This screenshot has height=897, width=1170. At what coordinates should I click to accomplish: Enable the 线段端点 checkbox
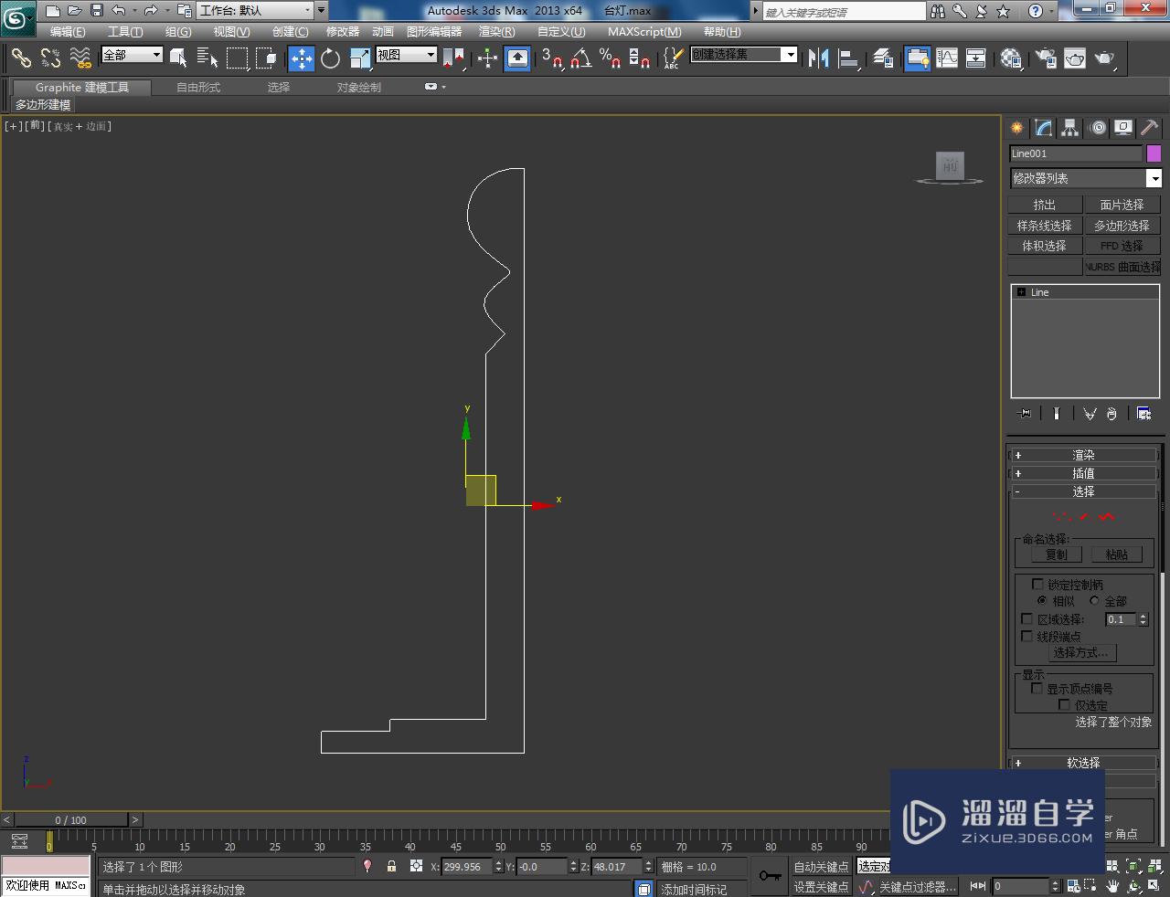pos(1026,637)
